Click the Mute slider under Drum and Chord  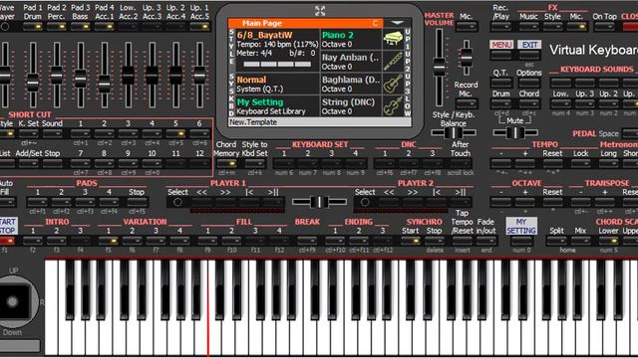pyautogui.click(x=515, y=132)
